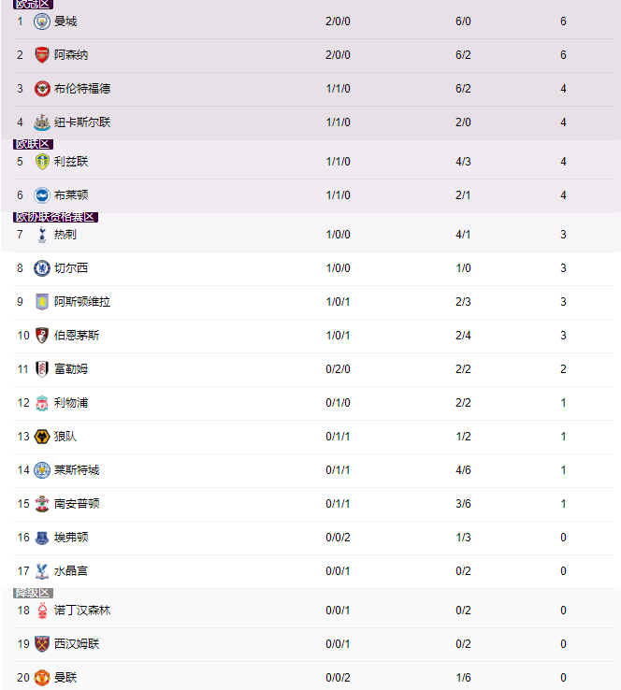
Task: Open the 伯恩茅斯 team link
Action: click(x=77, y=336)
